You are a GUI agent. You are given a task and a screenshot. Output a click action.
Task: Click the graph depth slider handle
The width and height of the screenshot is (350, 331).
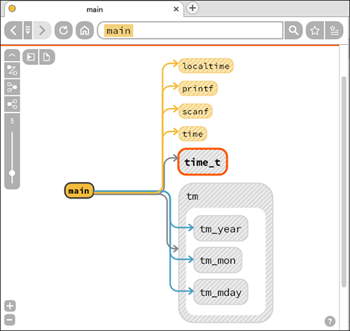click(x=12, y=174)
